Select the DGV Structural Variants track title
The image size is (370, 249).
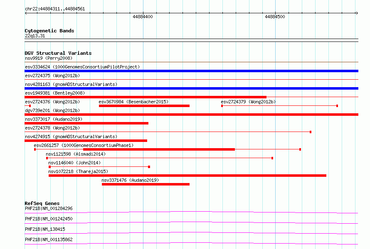[58, 53]
